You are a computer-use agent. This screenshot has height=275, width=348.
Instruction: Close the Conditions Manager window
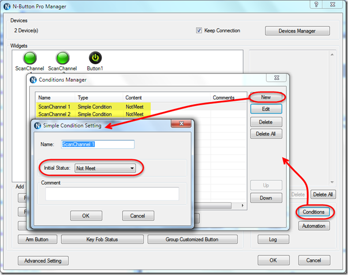(x=276, y=78)
